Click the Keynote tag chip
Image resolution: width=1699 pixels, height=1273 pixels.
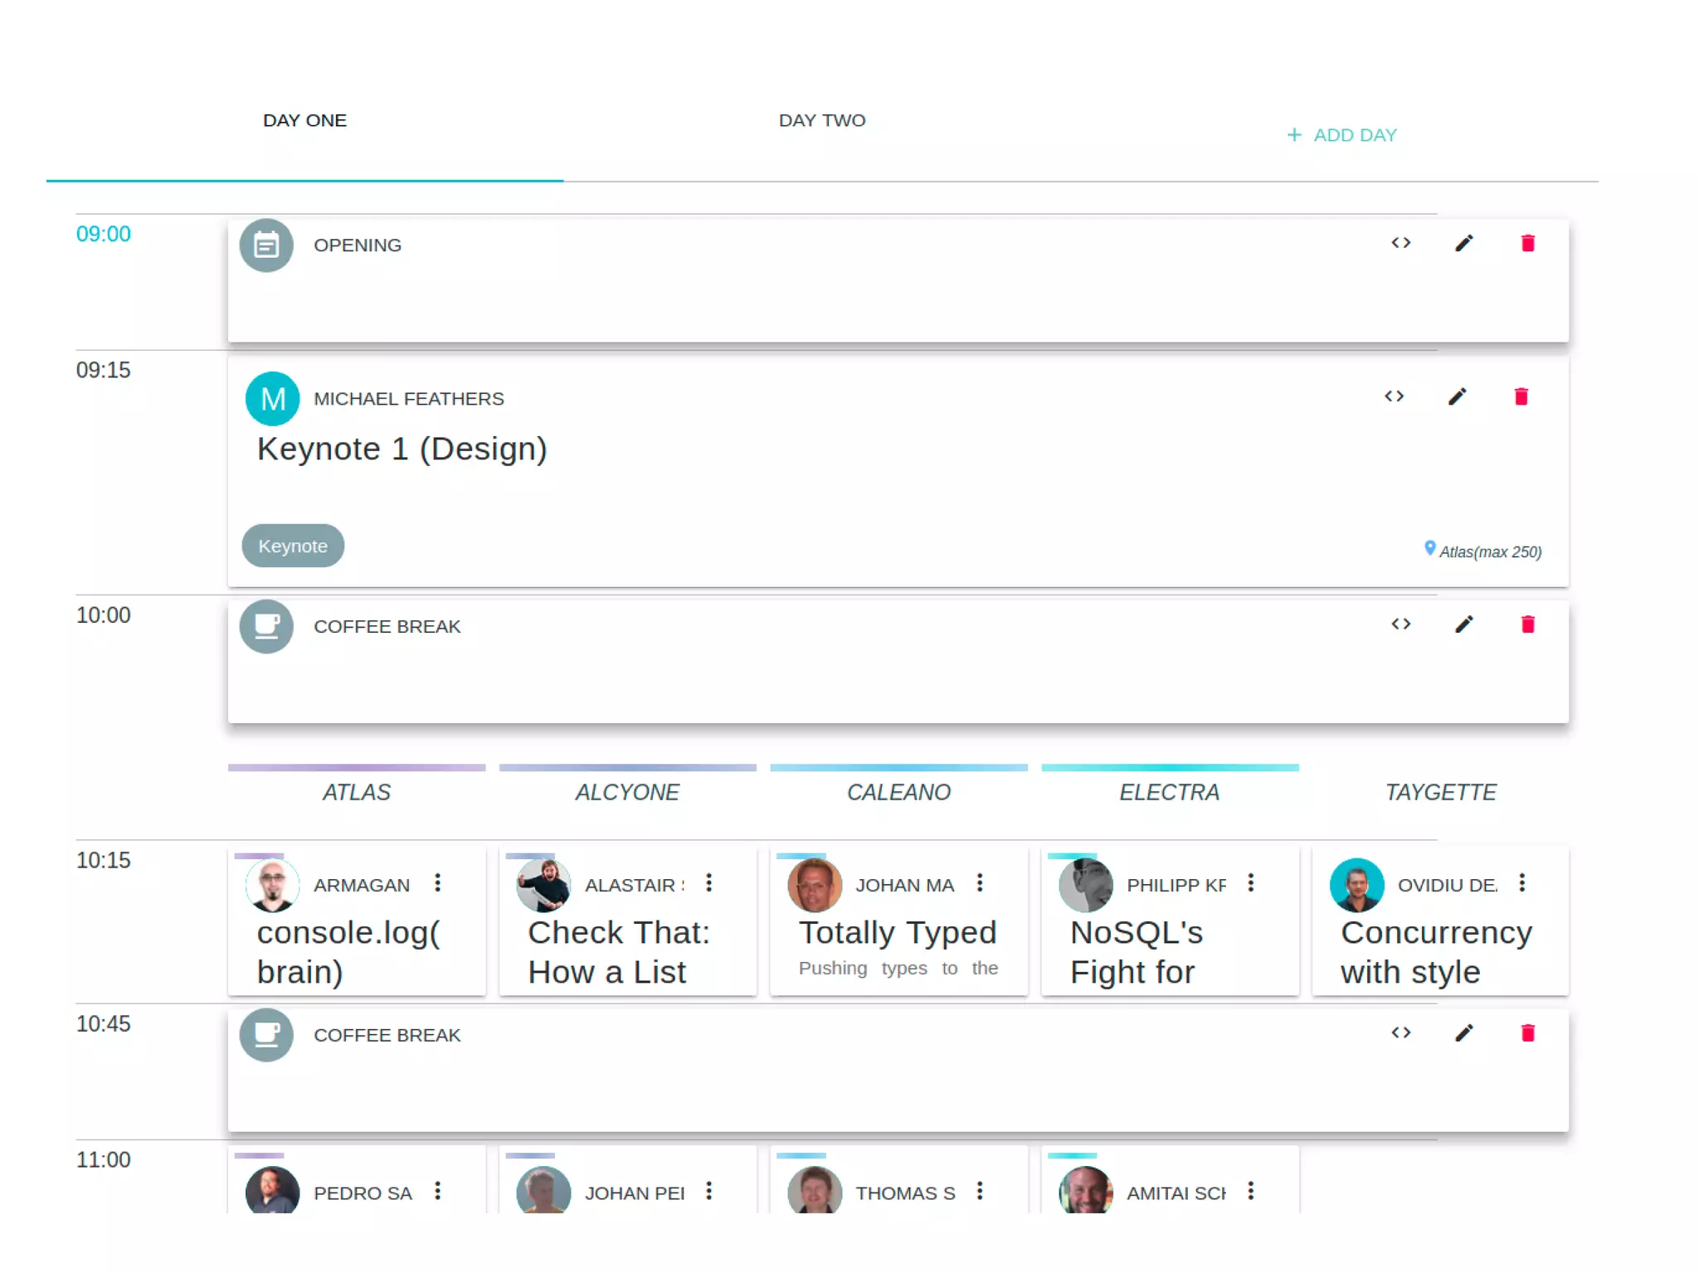coord(293,546)
